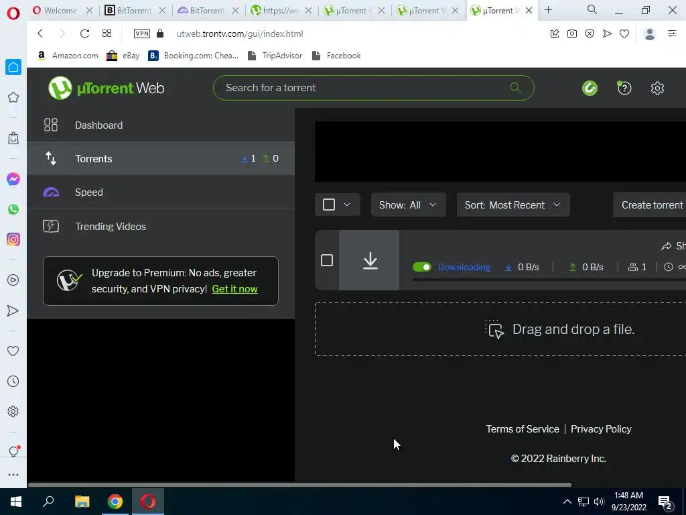Click the uTorrent Web logo
Viewport: 686px width, 515px height.
pyautogui.click(x=107, y=88)
